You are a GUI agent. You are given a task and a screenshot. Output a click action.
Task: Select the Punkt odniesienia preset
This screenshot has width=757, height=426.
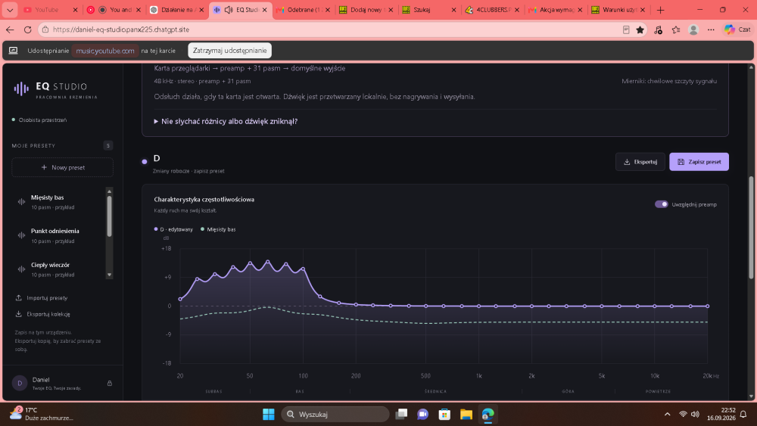(x=58, y=235)
